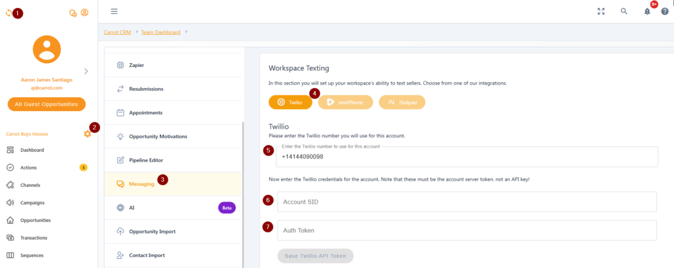The height and width of the screenshot is (268, 674).
Task: Select Resubmissions settings item
Action: coord(173,89)
